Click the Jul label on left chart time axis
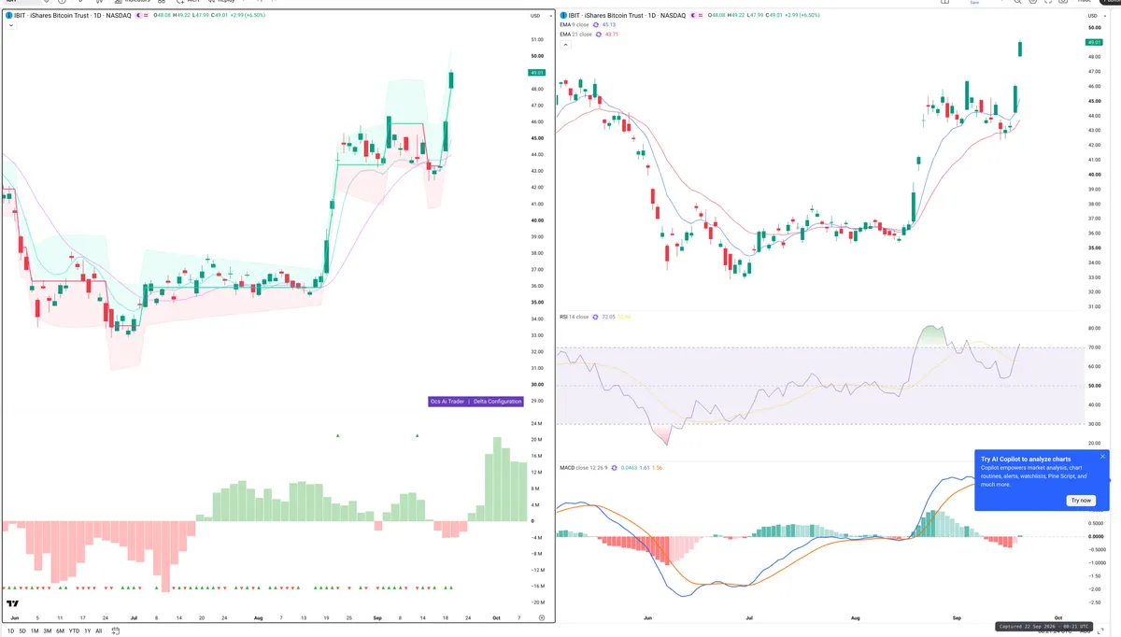The height and width of the screenshot is (637, 1121). [134, 618]
